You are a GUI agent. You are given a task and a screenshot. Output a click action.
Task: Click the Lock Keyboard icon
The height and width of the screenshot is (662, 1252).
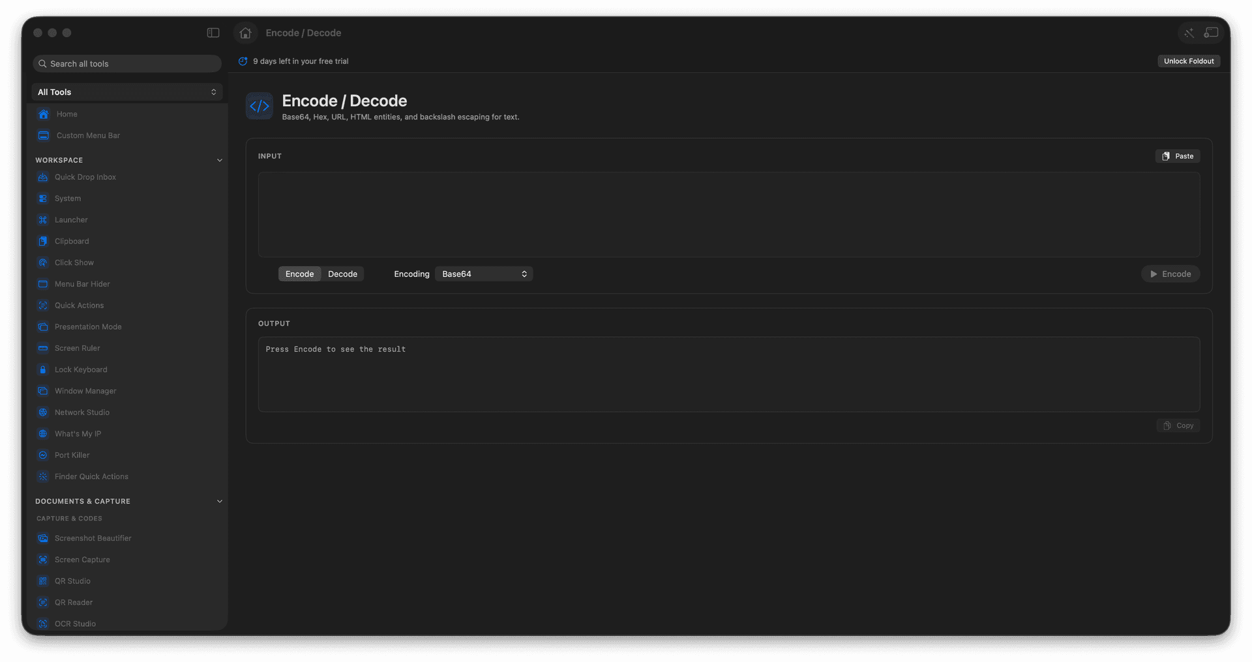tap(43, 369)
